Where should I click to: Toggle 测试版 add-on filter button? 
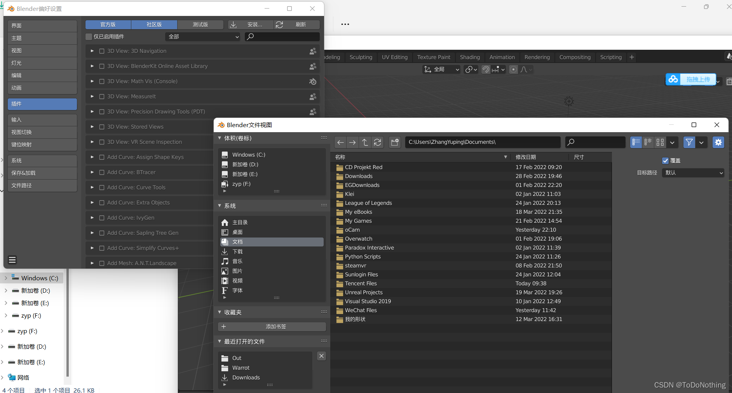pos(200,24)
